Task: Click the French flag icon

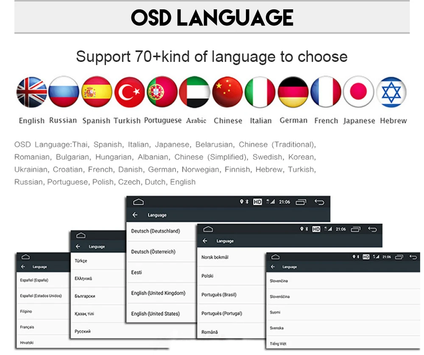Action: 326,92
